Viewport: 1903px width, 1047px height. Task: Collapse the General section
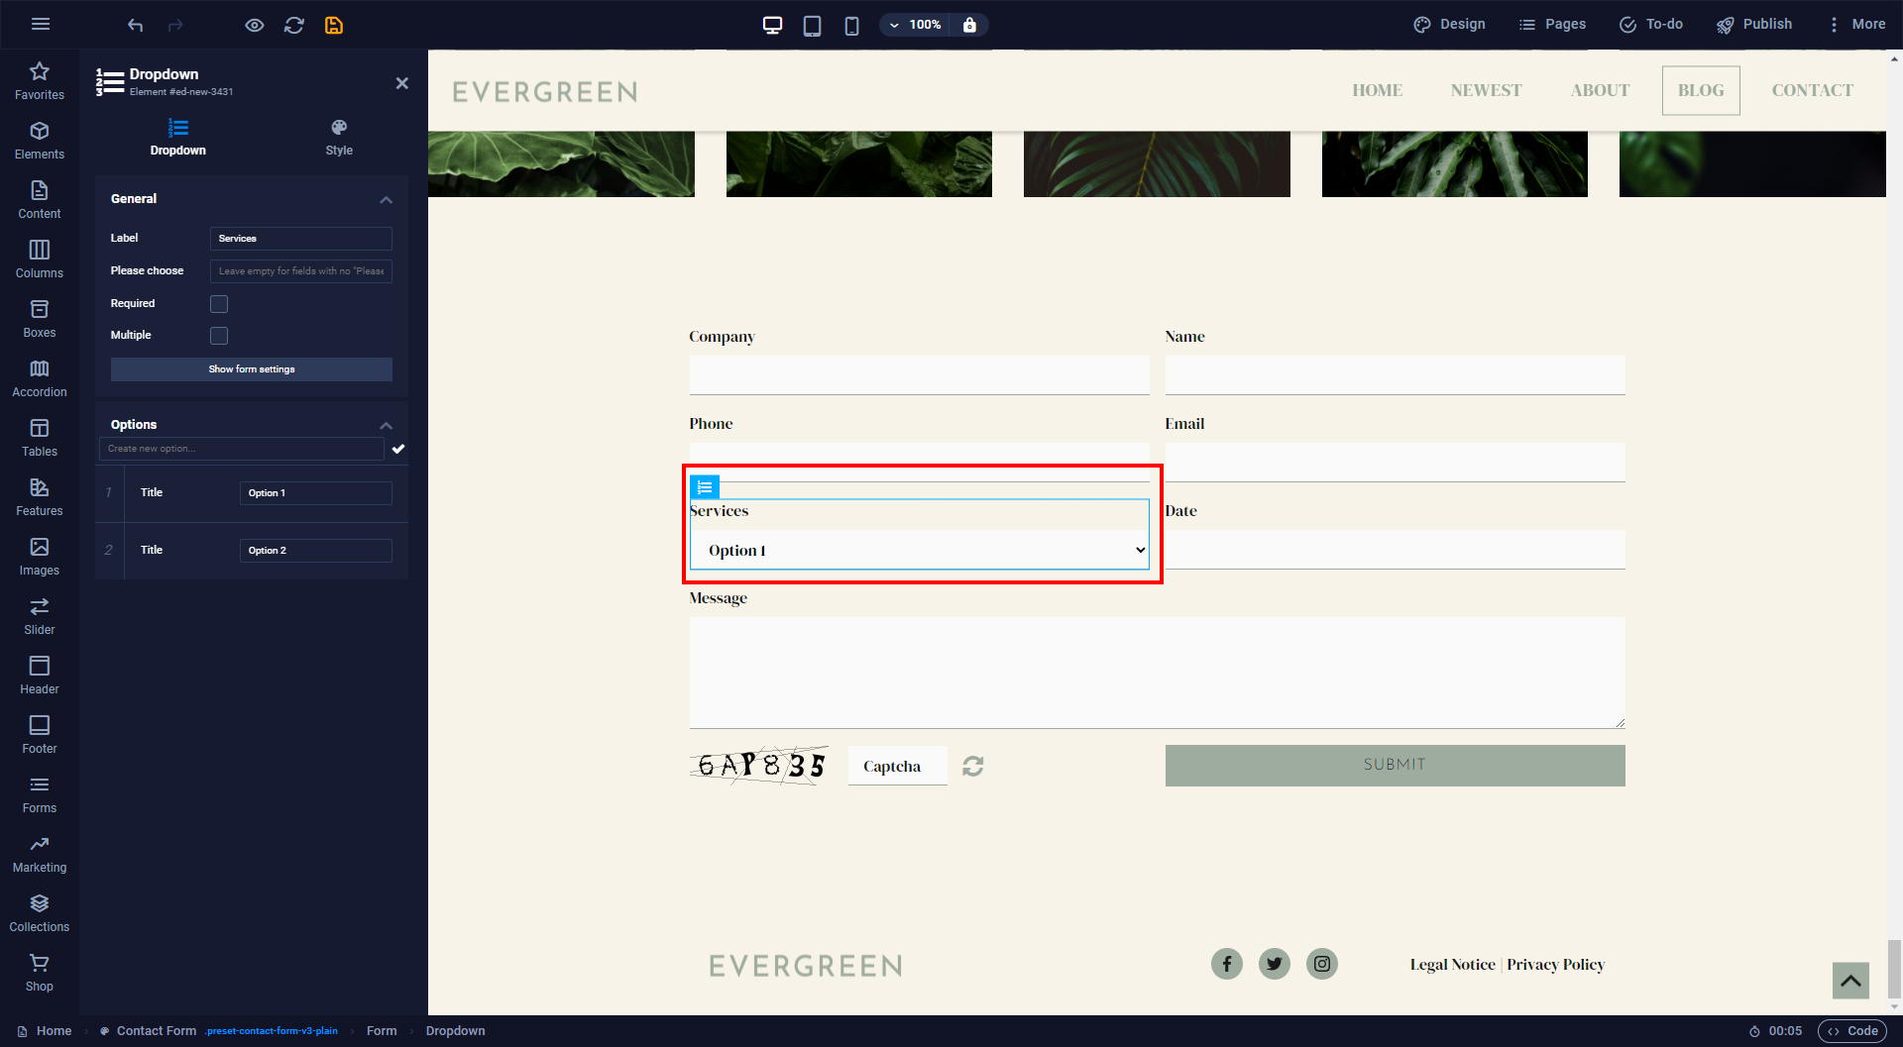point(386,200)
